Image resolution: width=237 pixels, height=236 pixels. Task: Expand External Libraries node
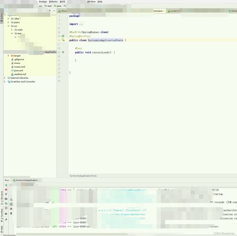point(5,78)
